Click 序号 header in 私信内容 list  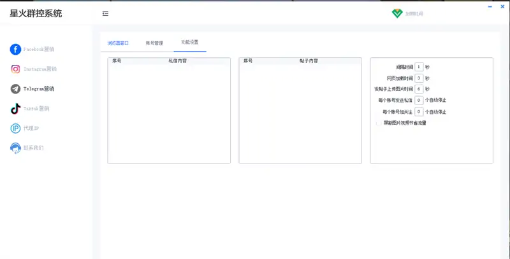click(117, 60)
